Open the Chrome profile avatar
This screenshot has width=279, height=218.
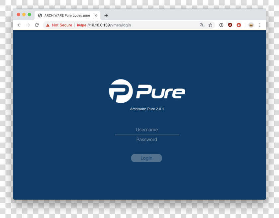click(251, 25)
